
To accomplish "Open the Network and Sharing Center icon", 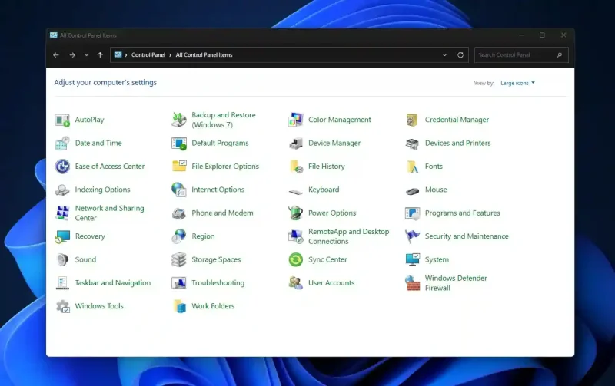I will (x=62, y=213).
